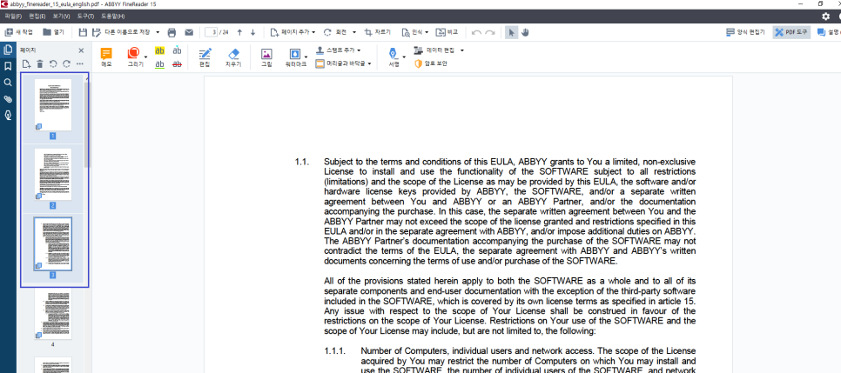Expand the Save As dropdown arrow
The image size is (841, 373).
coord(158,33)
